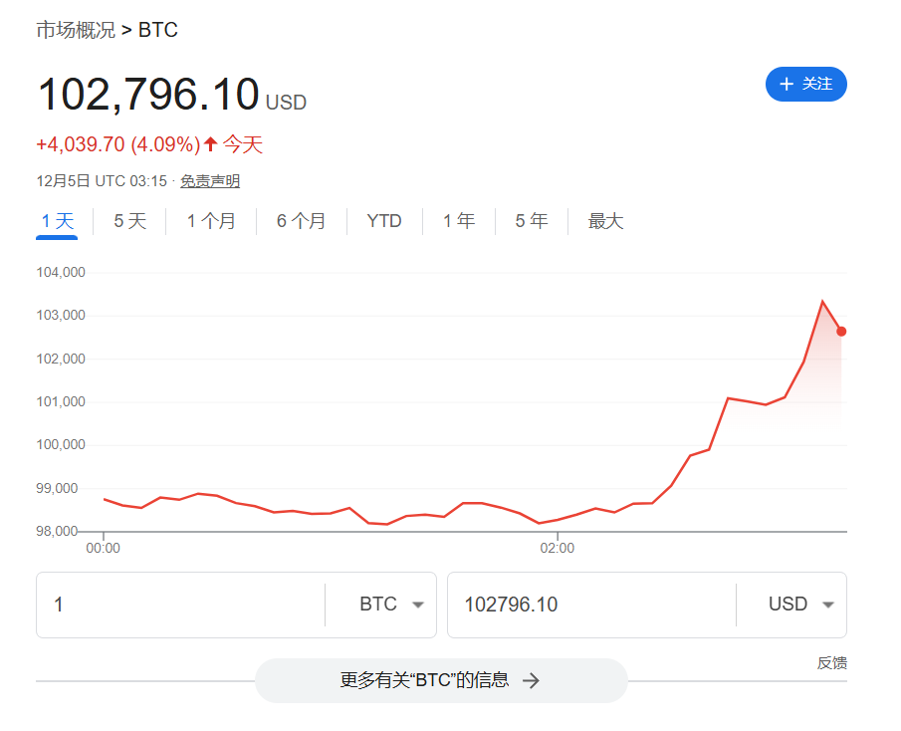Open the 免责声明 disclaimer link
The height and width of the screenshot is (731, 901).
[x=210, y=181]
